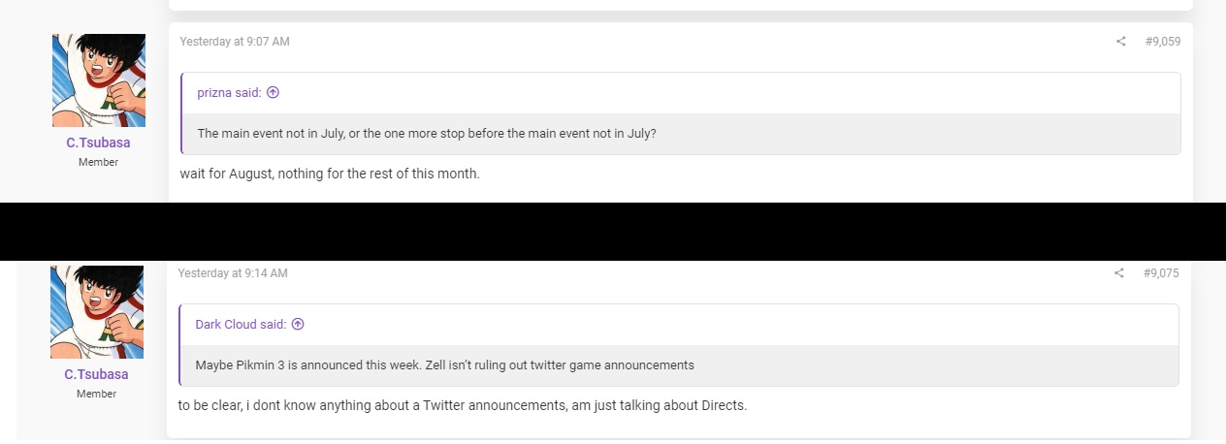1226x444 pixels.
Task: Click the arrow icon beside "Dark Cloud said"
Action: (298, 325)
